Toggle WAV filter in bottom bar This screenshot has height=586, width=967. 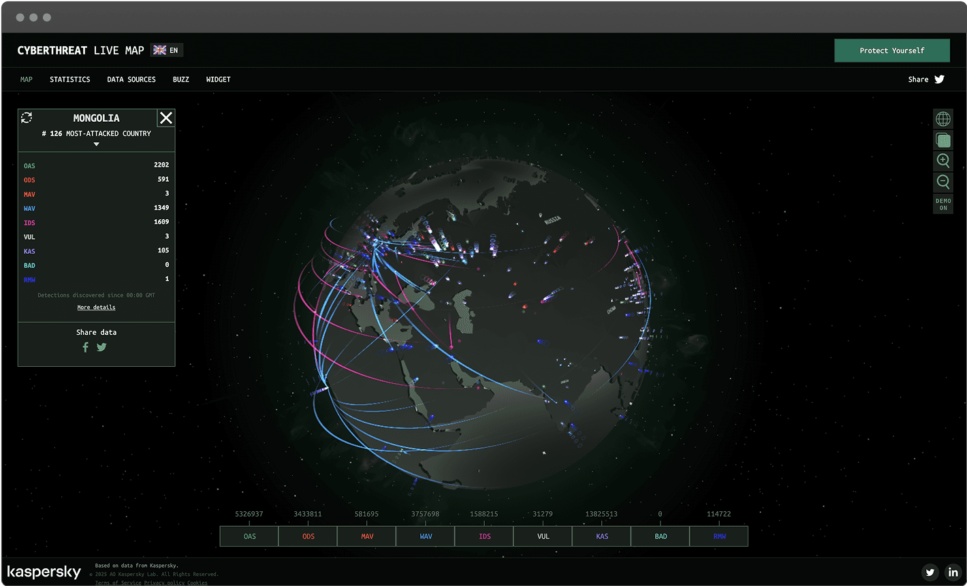tap(426, 536)
